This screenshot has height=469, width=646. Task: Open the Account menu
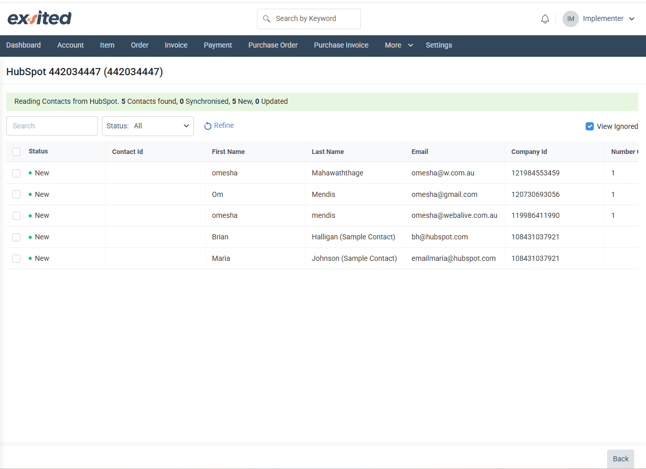pos(71,45)
